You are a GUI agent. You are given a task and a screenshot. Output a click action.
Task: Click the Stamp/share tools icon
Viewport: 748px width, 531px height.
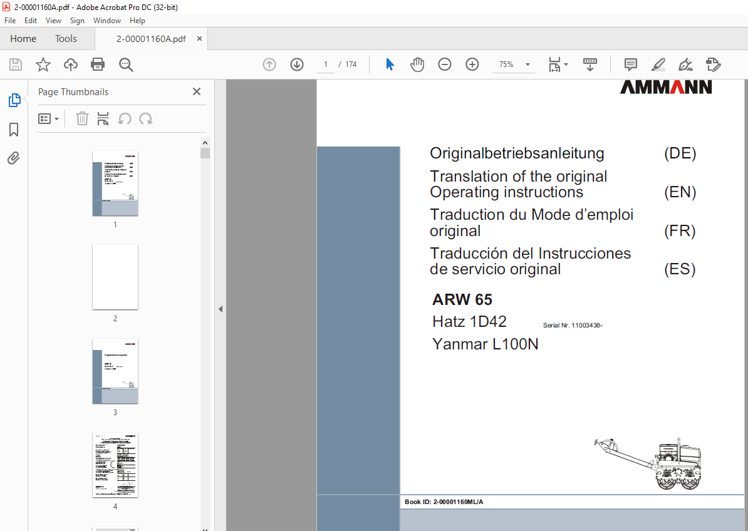click(713, 64)
